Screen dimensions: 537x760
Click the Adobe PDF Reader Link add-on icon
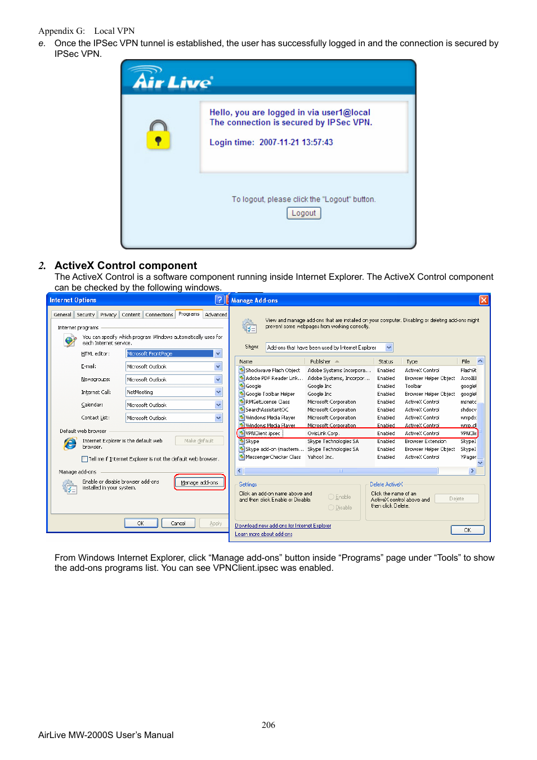(241, 378)
